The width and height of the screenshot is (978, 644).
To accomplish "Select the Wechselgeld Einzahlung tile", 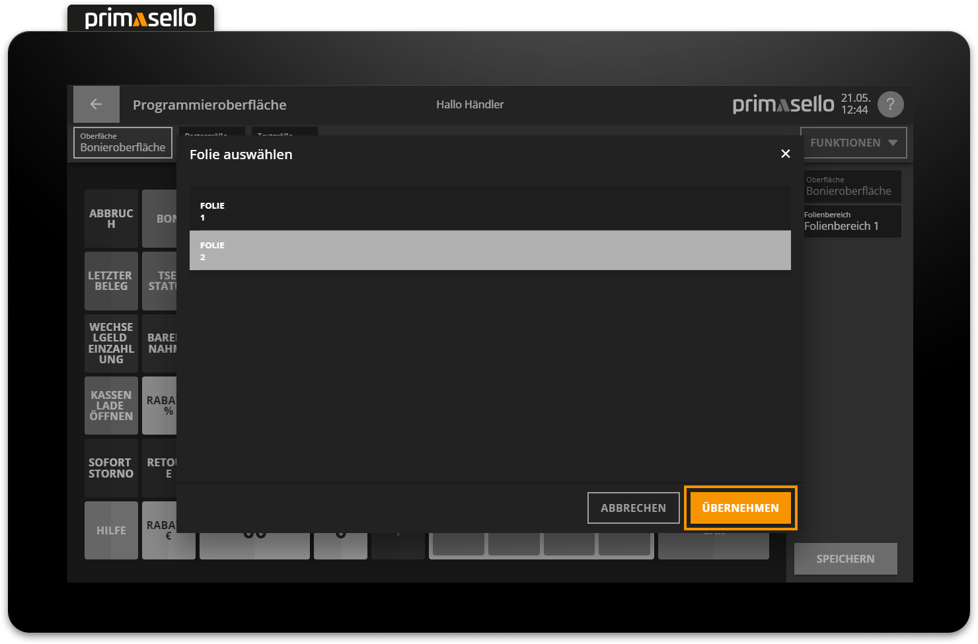I will 111,343.
